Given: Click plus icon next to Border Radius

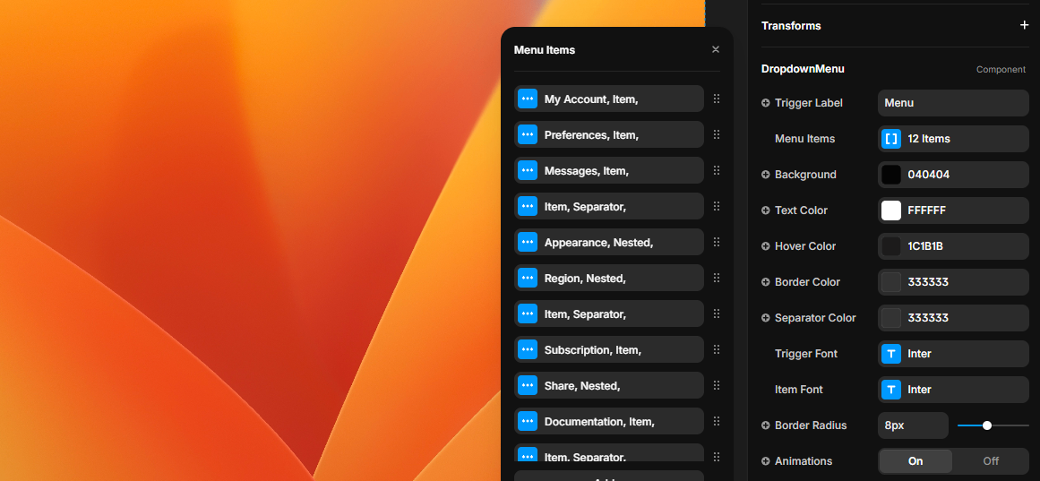Looking at the screenshot, I should point(766,425).
